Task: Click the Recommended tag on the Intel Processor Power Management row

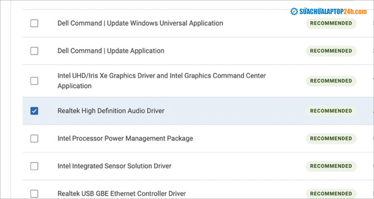Action: coord(331,138)
